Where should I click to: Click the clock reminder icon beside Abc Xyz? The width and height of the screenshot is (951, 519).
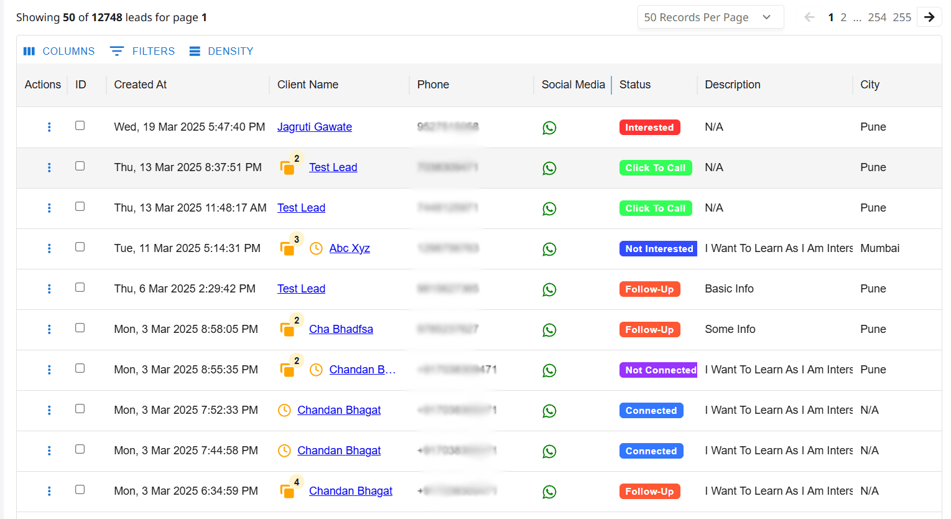pos(316,248)
